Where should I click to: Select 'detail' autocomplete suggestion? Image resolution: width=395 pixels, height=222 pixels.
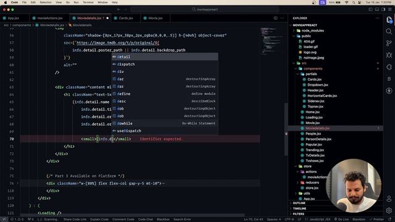pyautogui.click(x=165, y=57)
